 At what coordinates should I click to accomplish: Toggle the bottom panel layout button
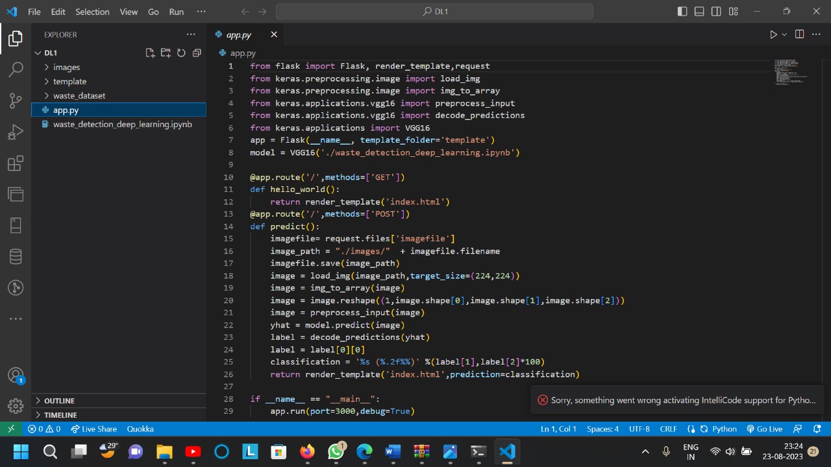(699, 12)
